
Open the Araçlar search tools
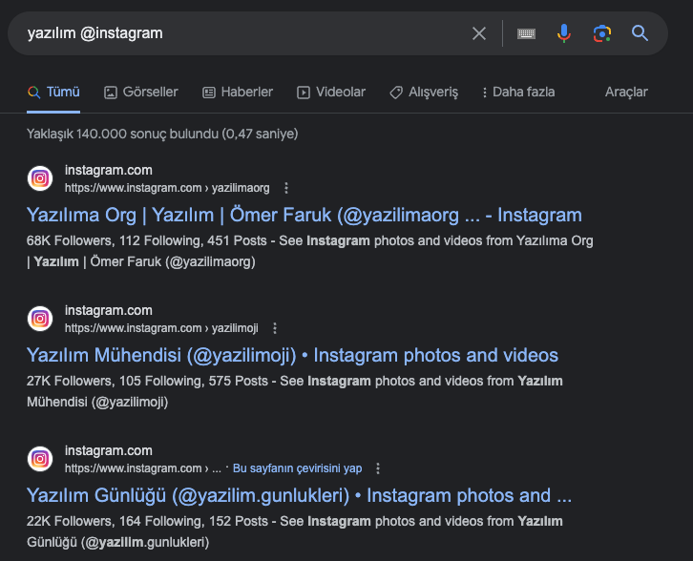(626, 92)
